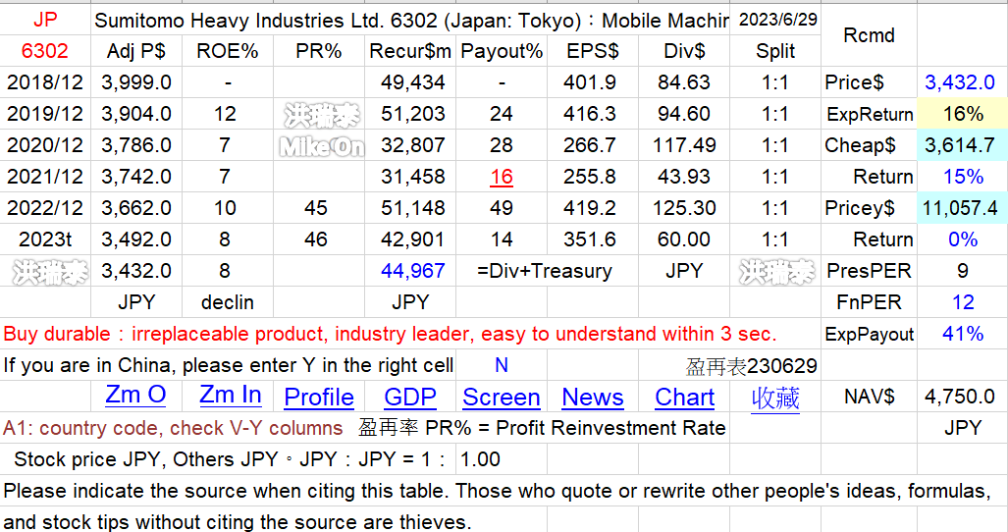
Task: Select the 2022/12 row label
Action: click(x=45, y=208)
